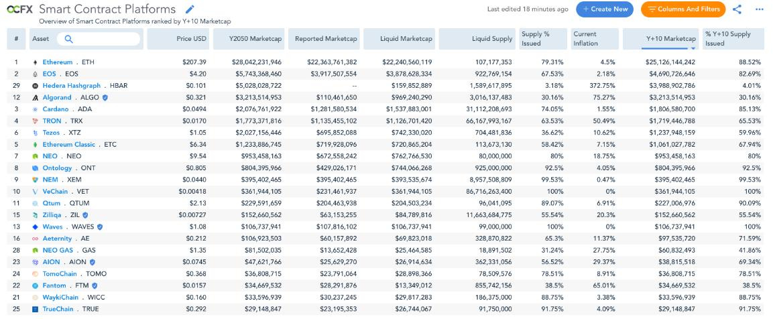Click the Qtum coin icon

35,203
